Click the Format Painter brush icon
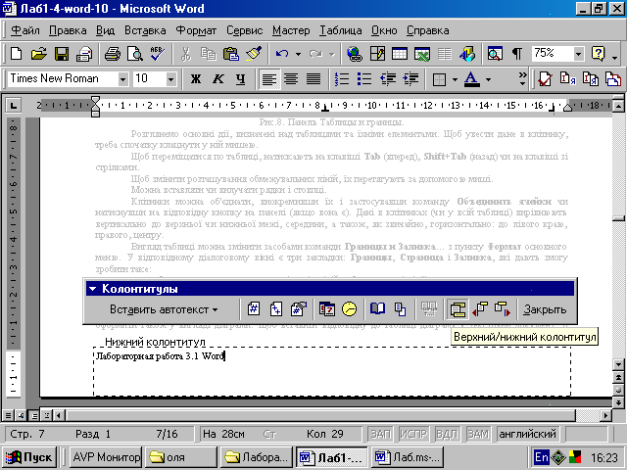Screen dimensions: 627x470 (x=254, y=53)
